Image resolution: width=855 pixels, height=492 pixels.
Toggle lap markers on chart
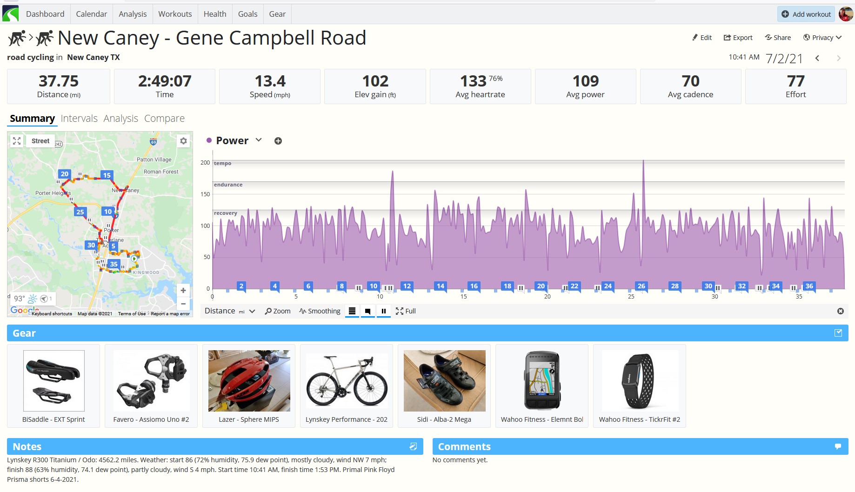tap(367, 311)
